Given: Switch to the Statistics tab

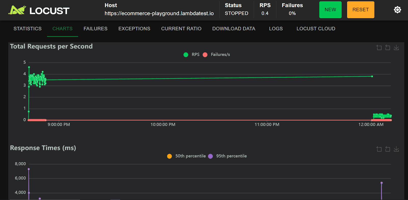Looking at the screenshot, I should (28, 29).
